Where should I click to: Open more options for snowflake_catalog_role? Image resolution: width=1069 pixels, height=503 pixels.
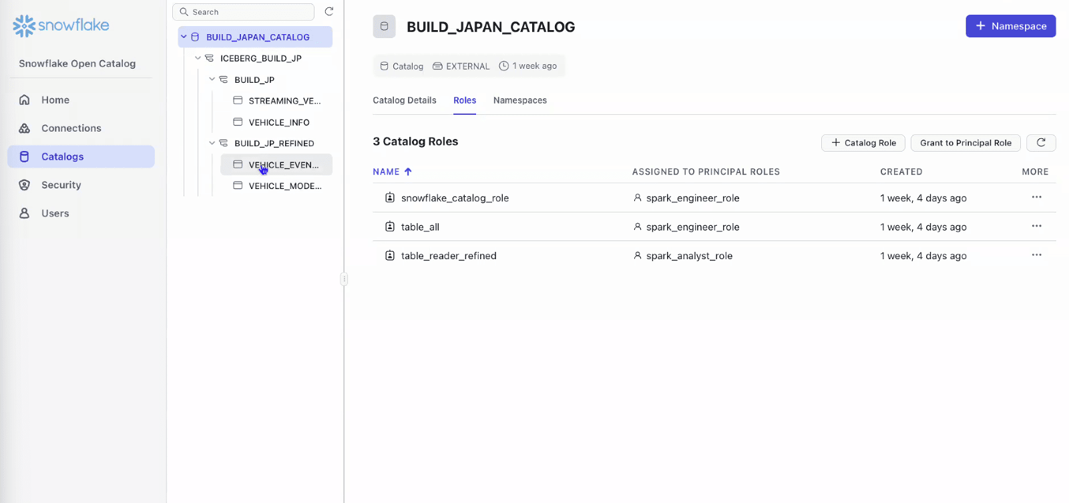1036,197
